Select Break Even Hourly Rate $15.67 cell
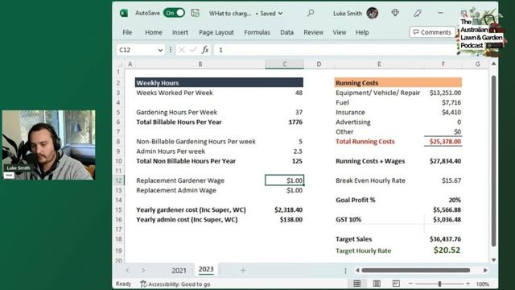 pyautogui.click(x=443, y=180)
